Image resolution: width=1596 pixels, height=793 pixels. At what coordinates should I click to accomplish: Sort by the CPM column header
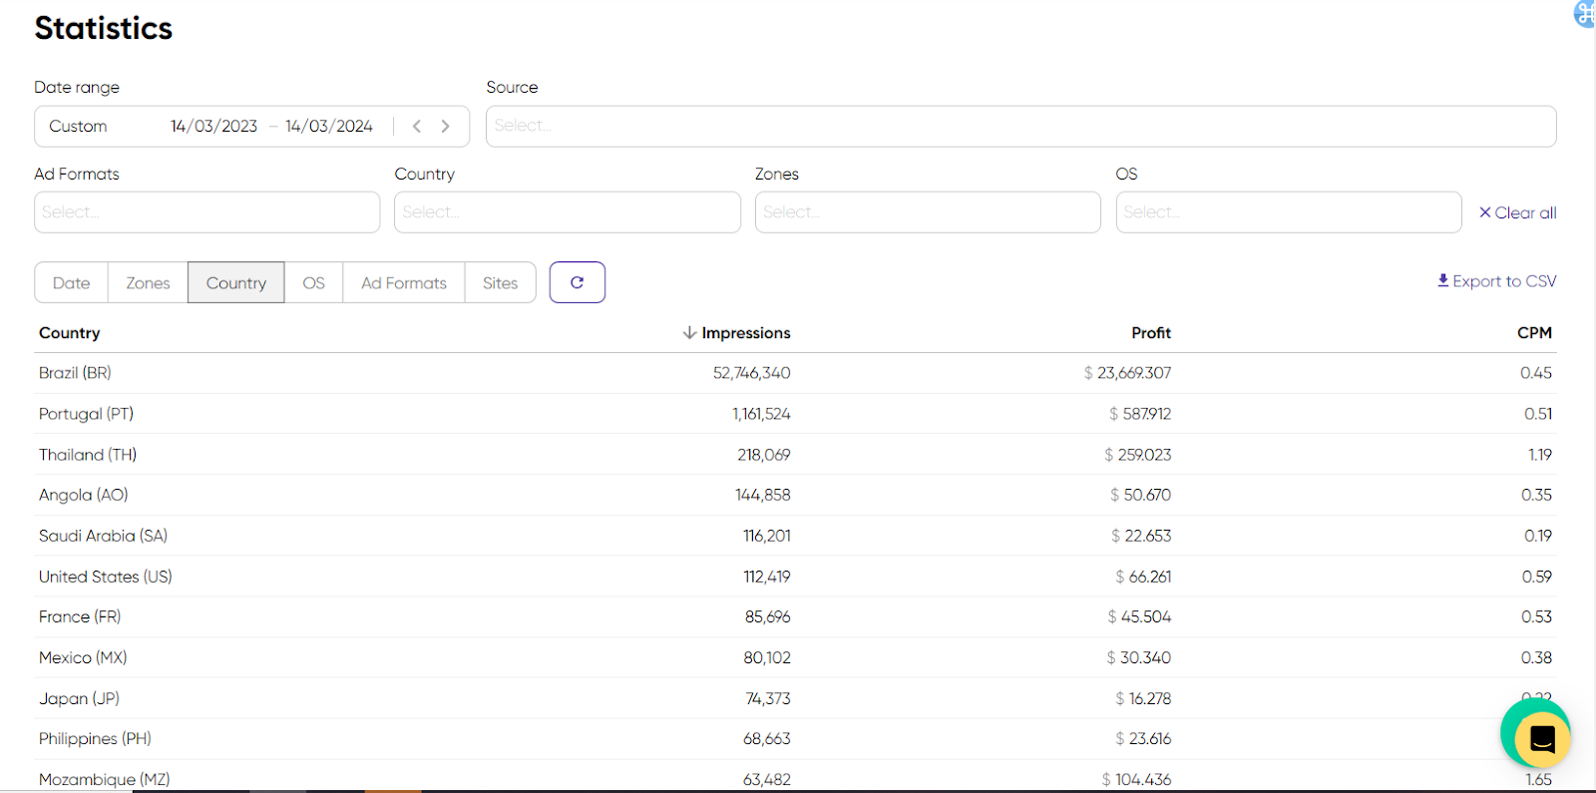click(1533, 333)
